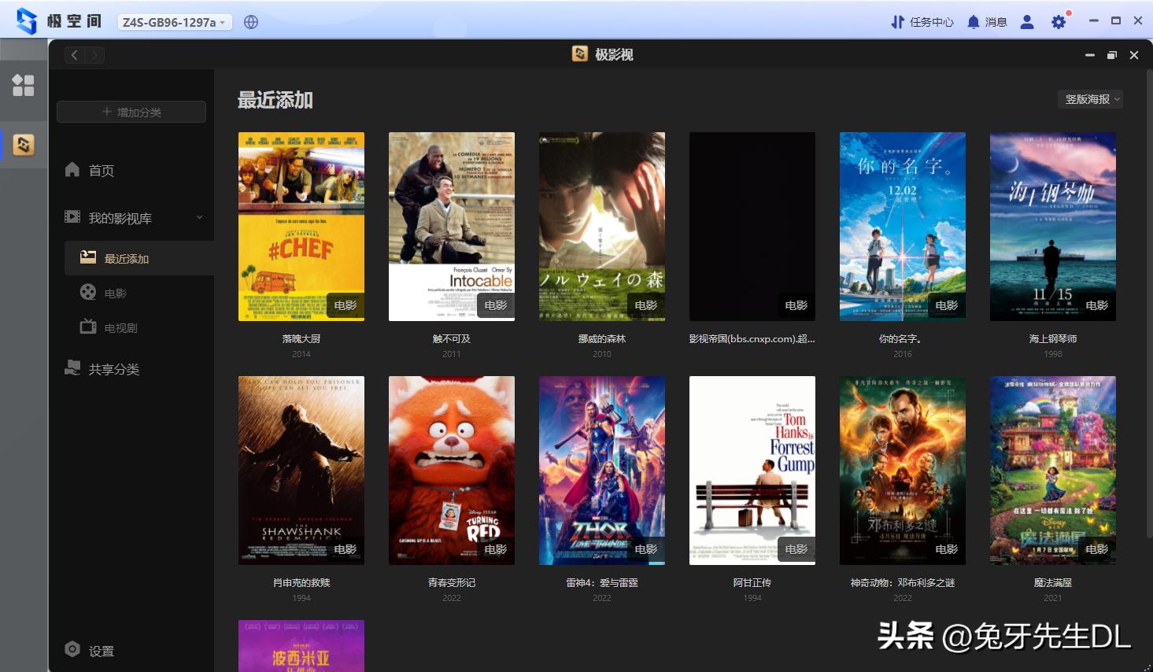Click the globe icon next to device name
This screenshot has height=672, width=1153.
[x=251, y=22]
